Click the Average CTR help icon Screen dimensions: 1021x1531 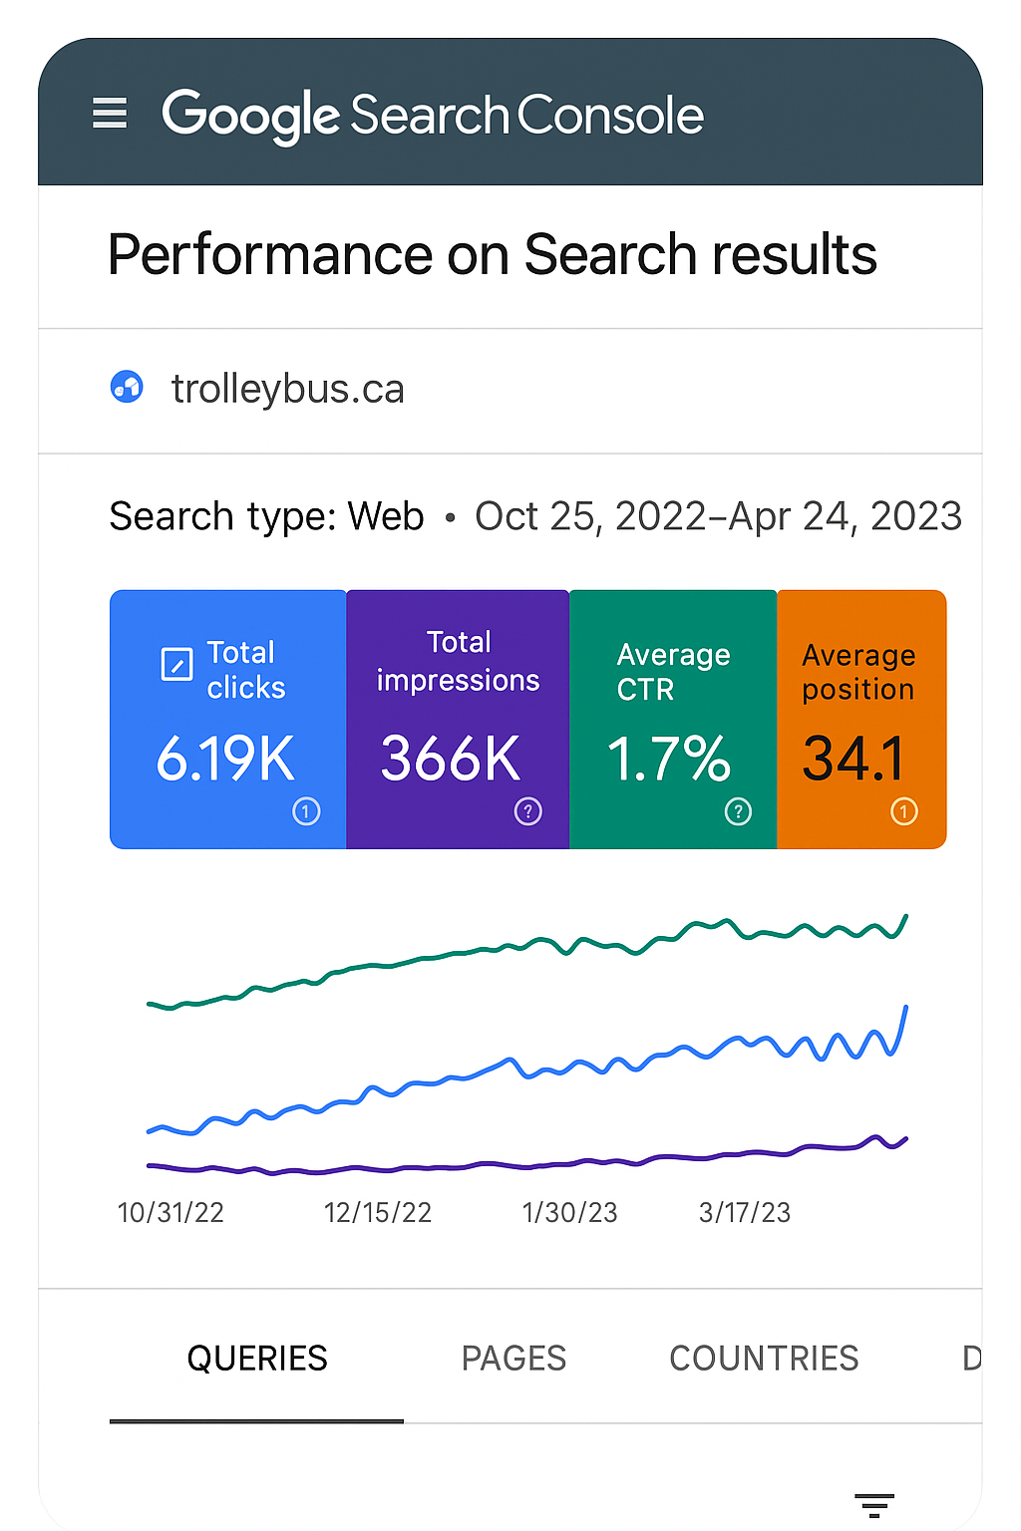738,811
